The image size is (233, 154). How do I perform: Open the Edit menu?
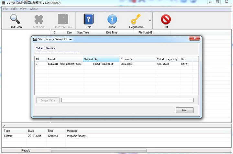pos(14,9)
